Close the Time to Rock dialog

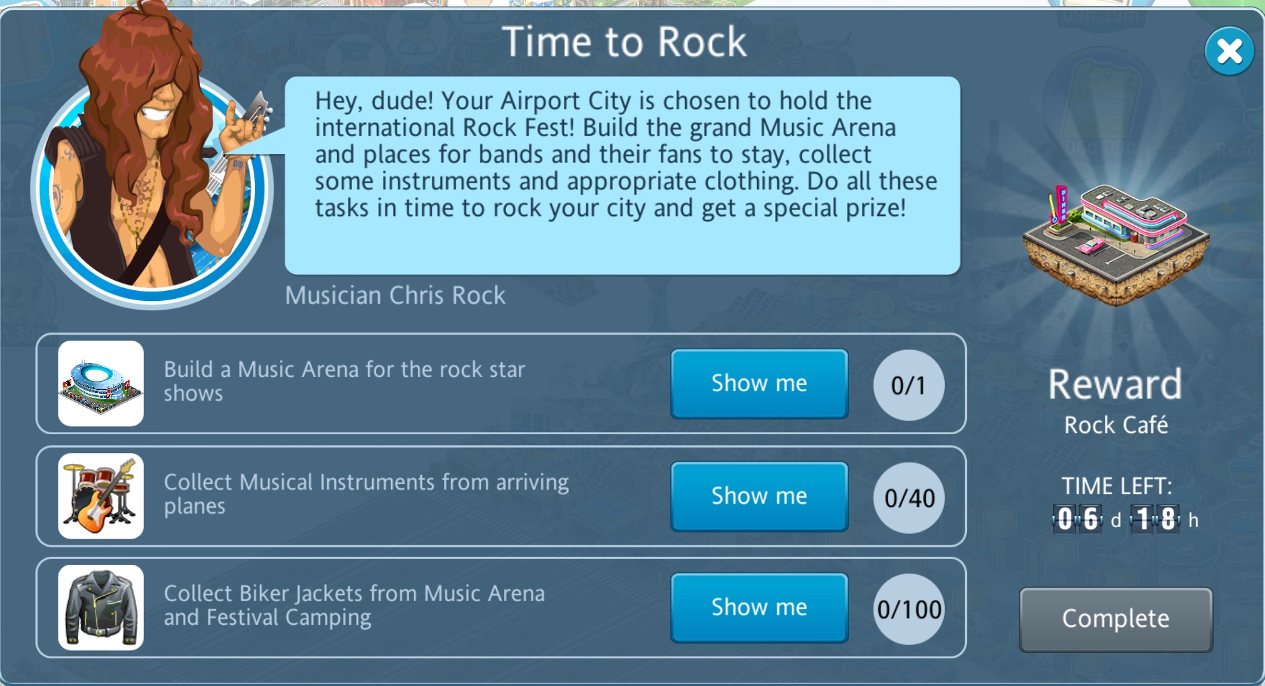[1229, 51]
